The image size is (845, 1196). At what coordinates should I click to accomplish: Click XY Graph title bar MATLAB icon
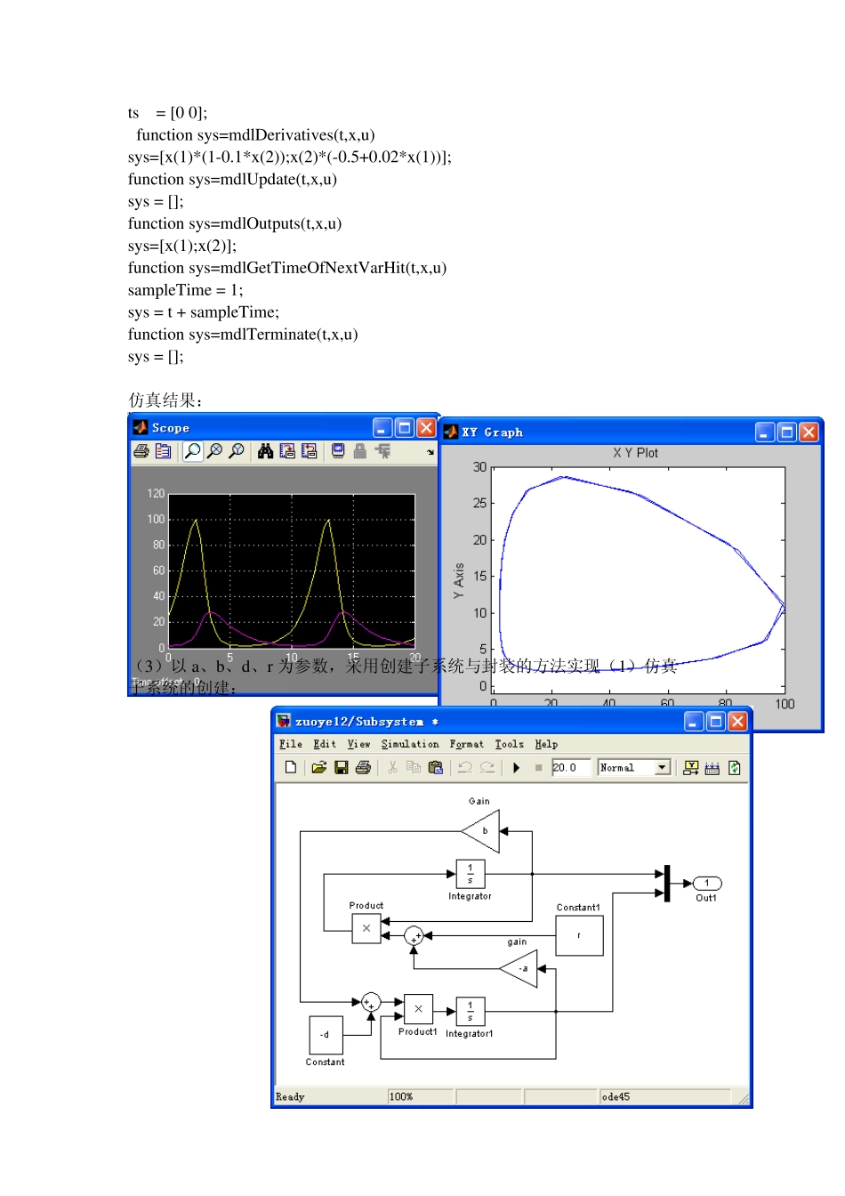pos(451,432)
